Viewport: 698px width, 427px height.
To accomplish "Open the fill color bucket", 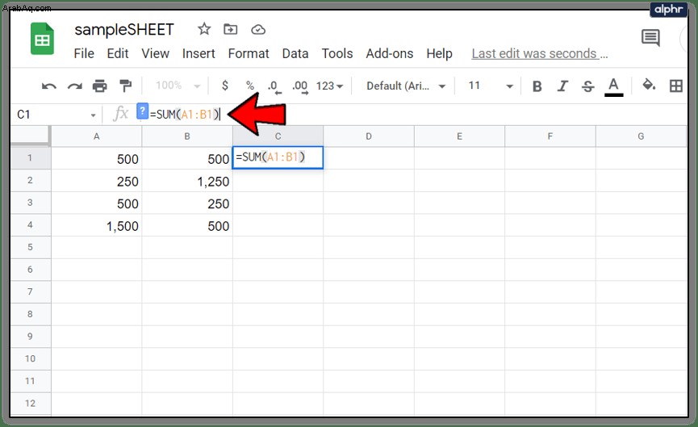I will coord(649,84).
